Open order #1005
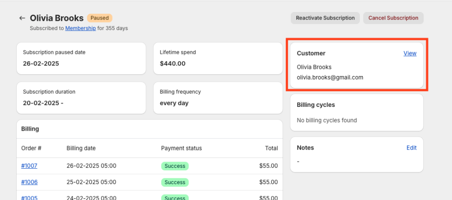452x200 pixels. pos(29,197)
